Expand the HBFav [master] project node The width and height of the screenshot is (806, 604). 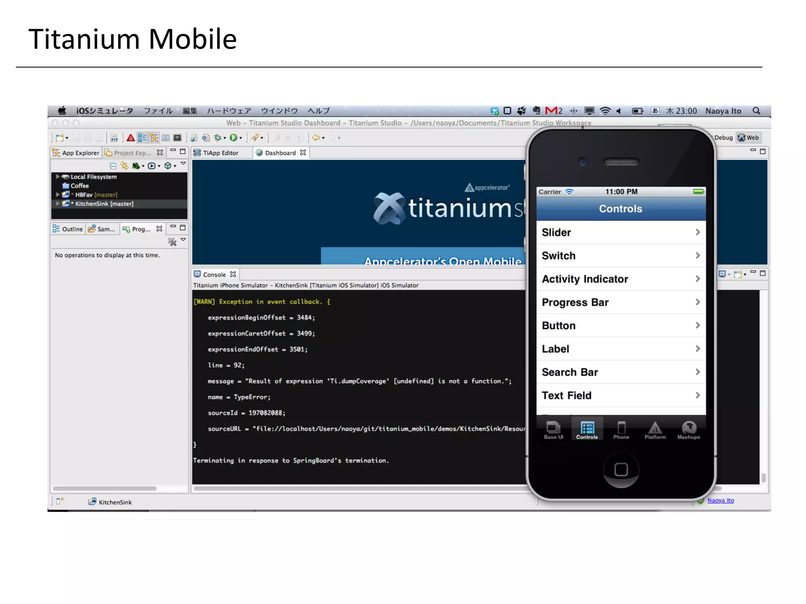(58, 194)
